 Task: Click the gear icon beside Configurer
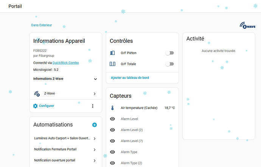36,106
